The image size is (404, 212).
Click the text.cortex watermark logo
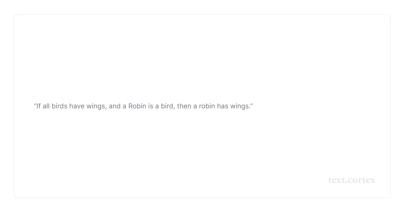pos(351,180)
